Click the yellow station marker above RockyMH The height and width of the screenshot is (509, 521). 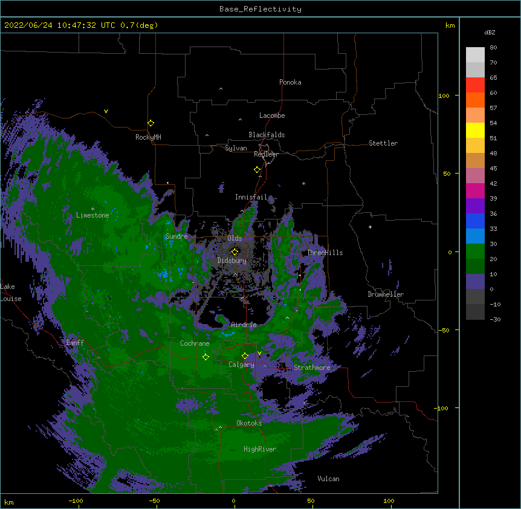[x=150, y=123]
